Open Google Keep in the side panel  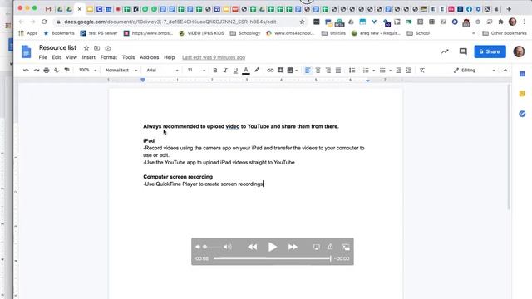(x=522, y=94)
